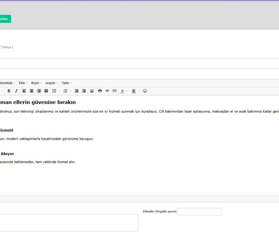Toggle bold formatting in the editor
The image size is (279, 243).
click(9, 91)
